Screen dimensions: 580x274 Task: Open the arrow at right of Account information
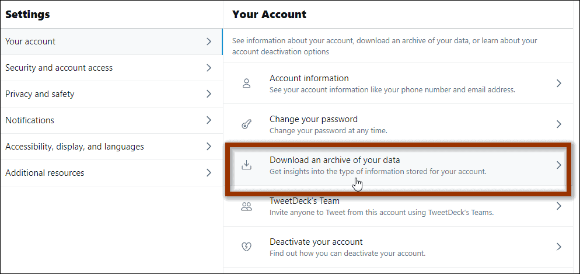coord(558,84)
